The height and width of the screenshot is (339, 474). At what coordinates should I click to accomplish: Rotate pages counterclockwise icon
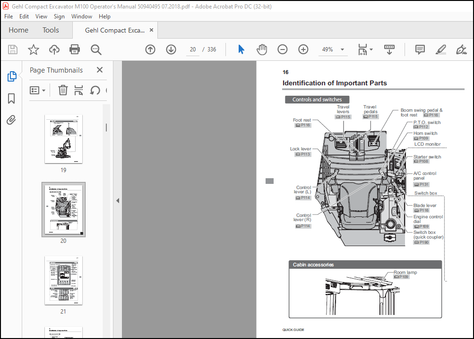coord(95,90)
